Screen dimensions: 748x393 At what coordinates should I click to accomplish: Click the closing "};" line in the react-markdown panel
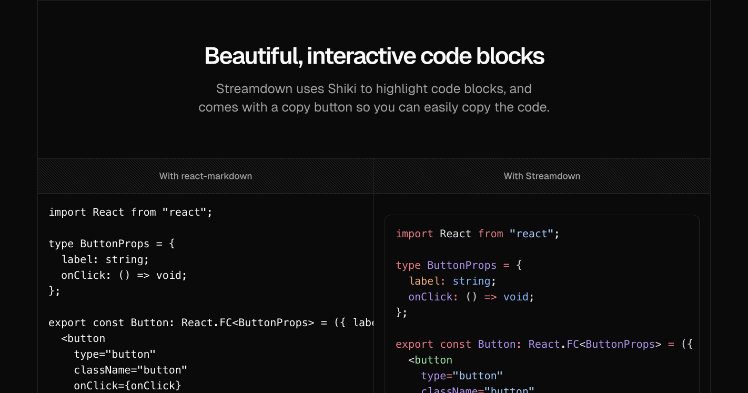55,291
